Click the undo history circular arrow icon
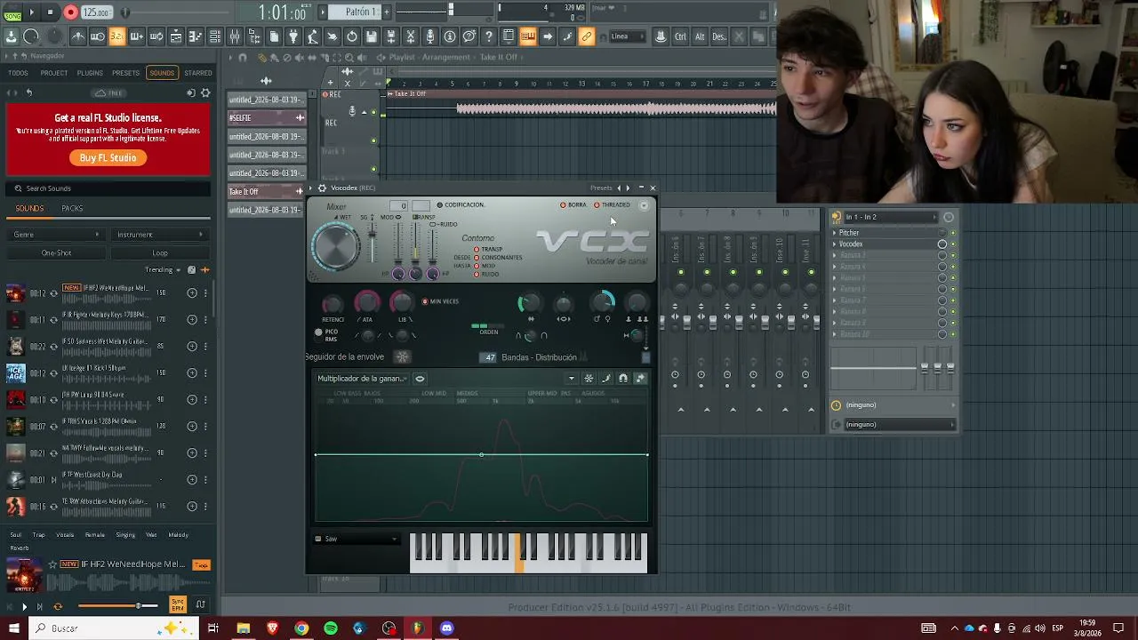 tap(352, 36)
